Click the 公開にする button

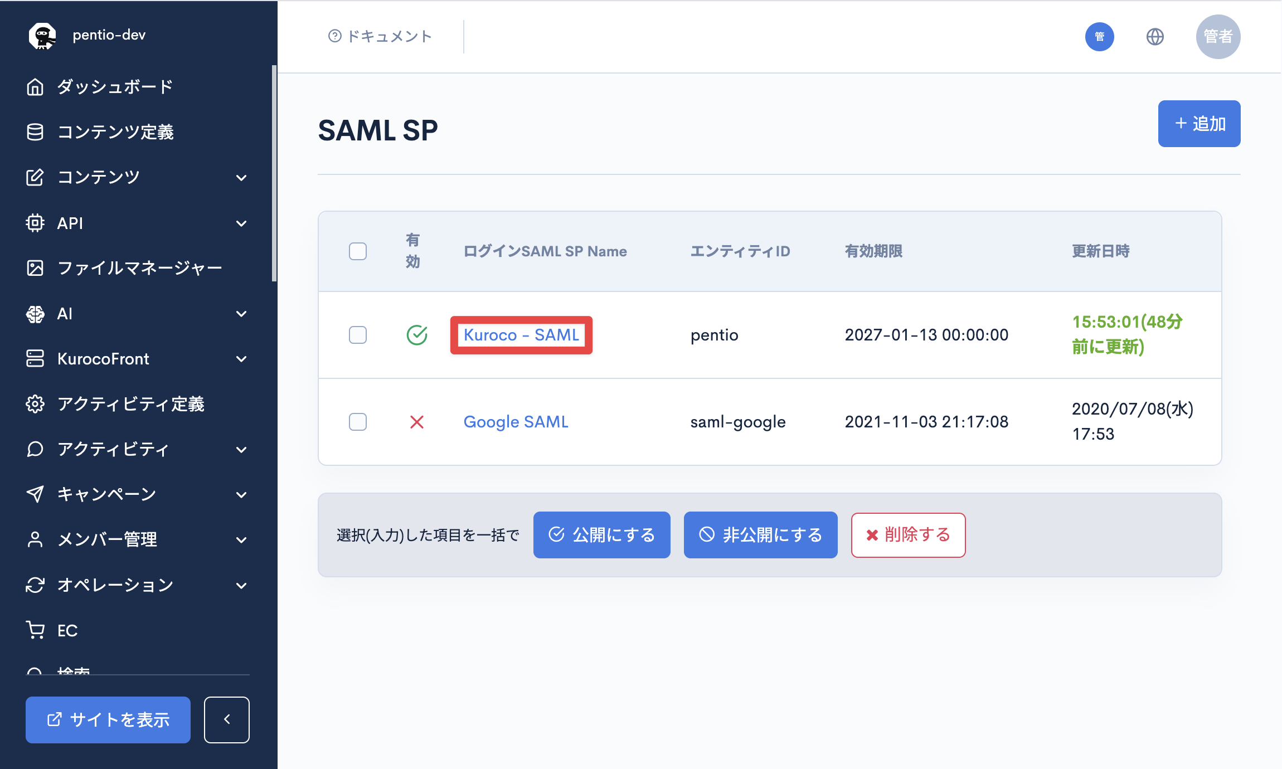click(602, 535)
